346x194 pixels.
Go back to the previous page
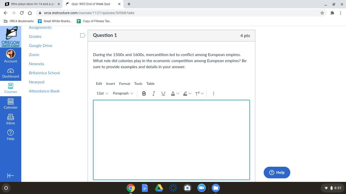(6, 13)
